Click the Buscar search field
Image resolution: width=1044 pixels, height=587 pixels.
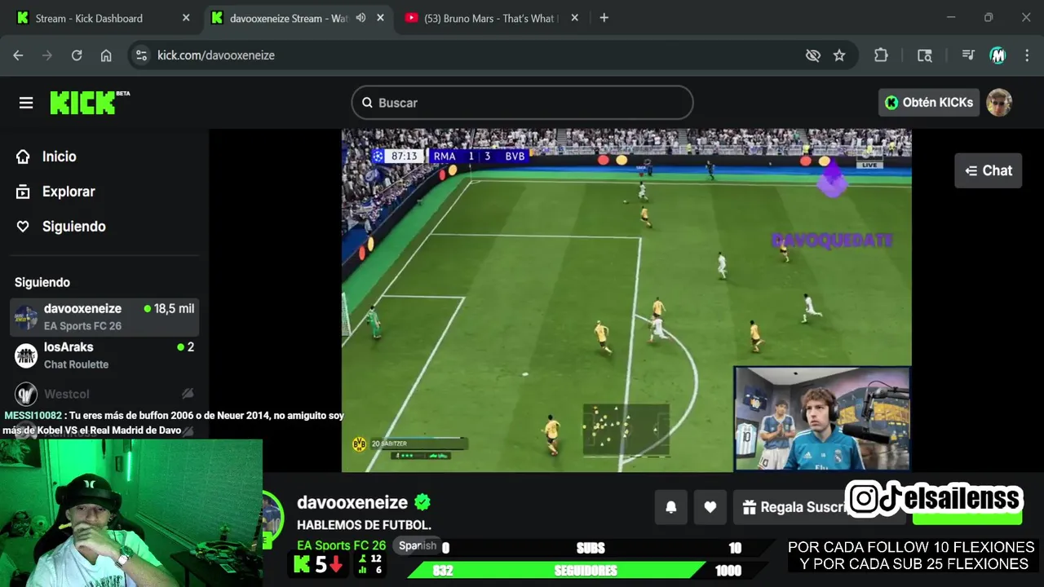tap(522, 103)
